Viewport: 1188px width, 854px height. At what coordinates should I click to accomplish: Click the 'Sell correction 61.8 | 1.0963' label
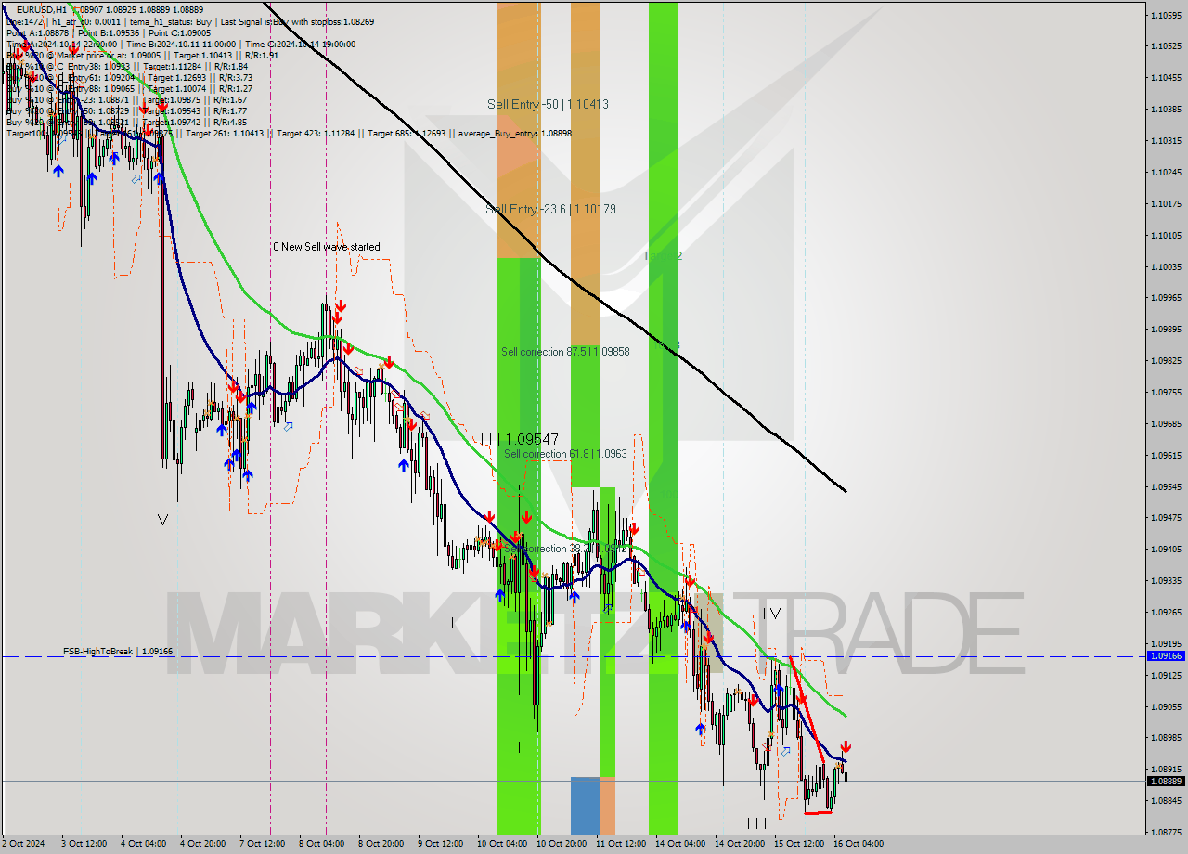[565, 454]
